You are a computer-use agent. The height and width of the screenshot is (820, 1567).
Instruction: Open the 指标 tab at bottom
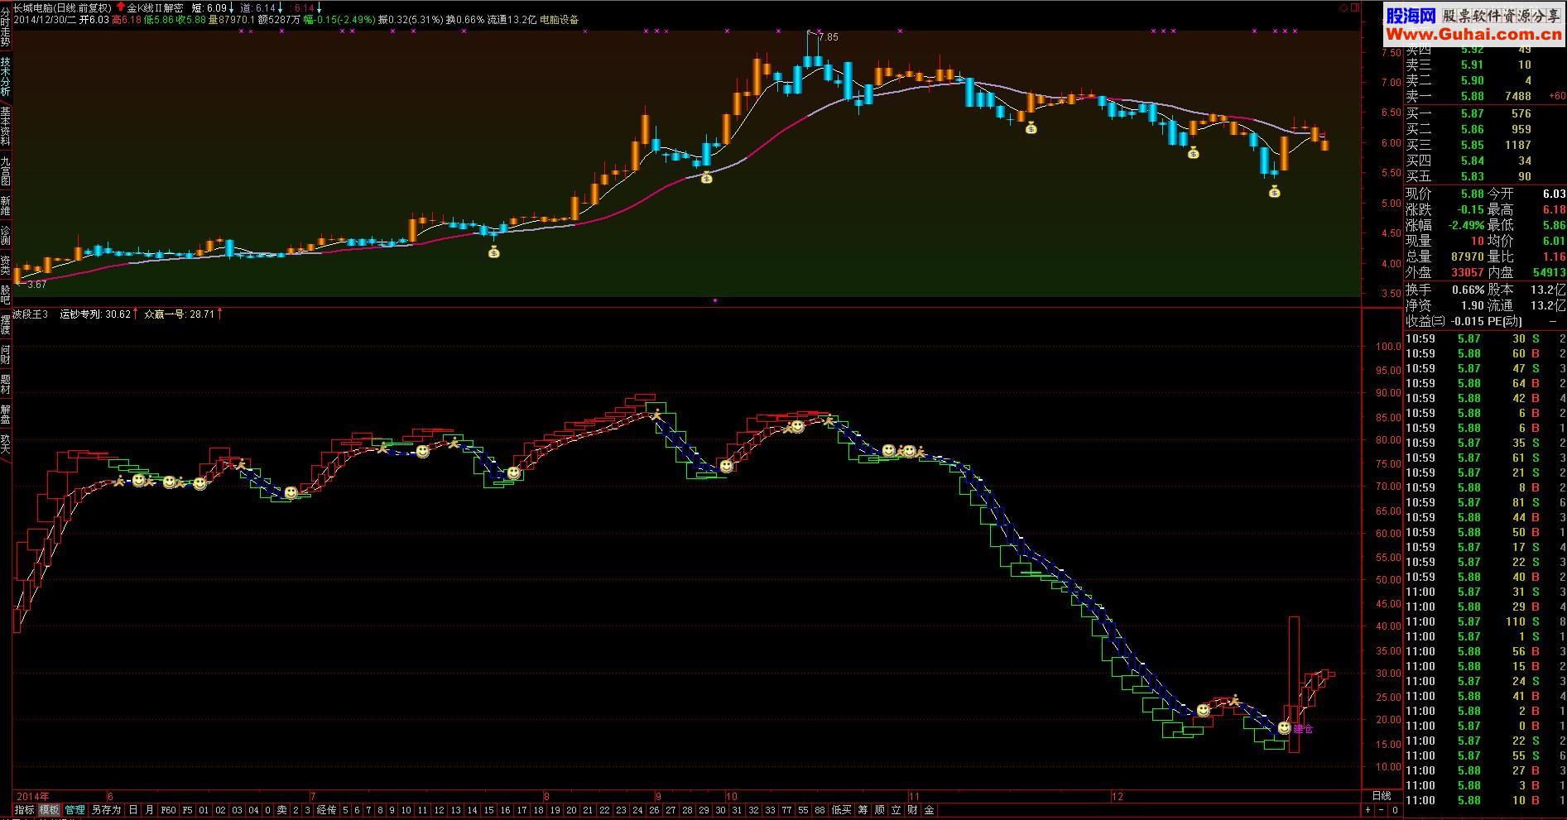[x=25, y=810]
